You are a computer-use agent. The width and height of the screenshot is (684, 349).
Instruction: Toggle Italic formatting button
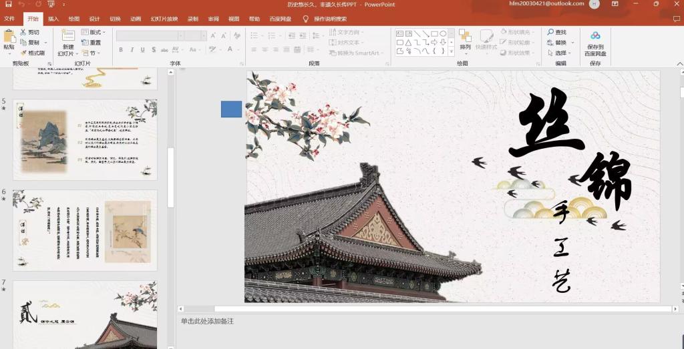pos(132,50)
